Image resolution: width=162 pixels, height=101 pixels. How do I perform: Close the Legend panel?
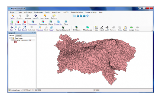35,33
